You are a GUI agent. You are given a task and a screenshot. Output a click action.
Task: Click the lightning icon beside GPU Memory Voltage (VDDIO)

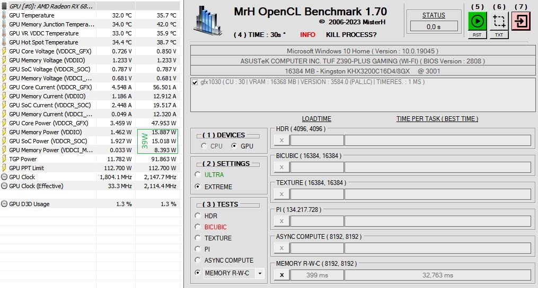point(4,60)
